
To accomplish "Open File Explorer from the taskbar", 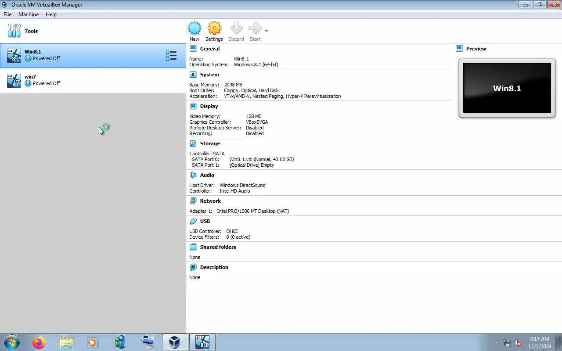I will (66, 342).
